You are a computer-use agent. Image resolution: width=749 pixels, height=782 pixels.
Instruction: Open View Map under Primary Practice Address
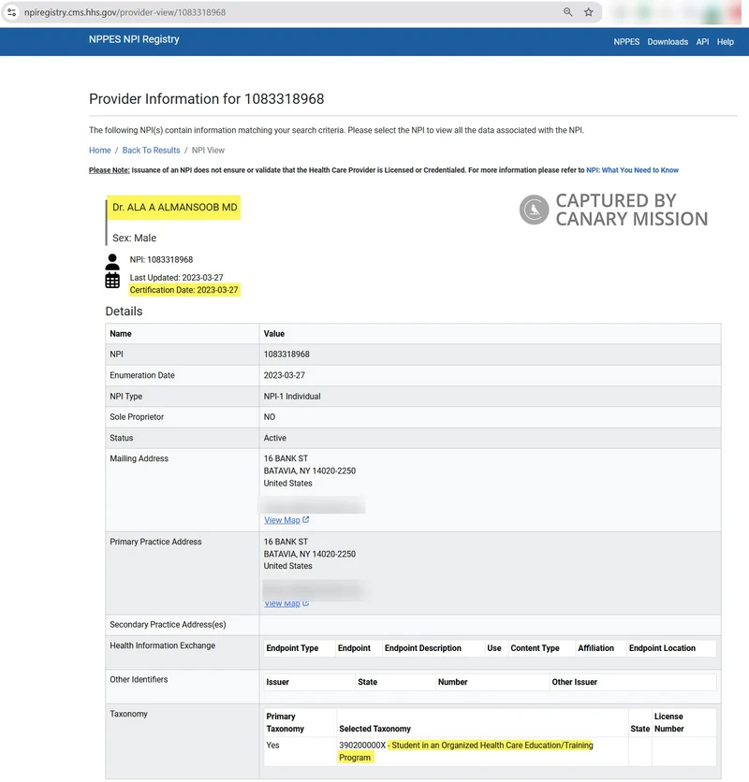(282, 603)
